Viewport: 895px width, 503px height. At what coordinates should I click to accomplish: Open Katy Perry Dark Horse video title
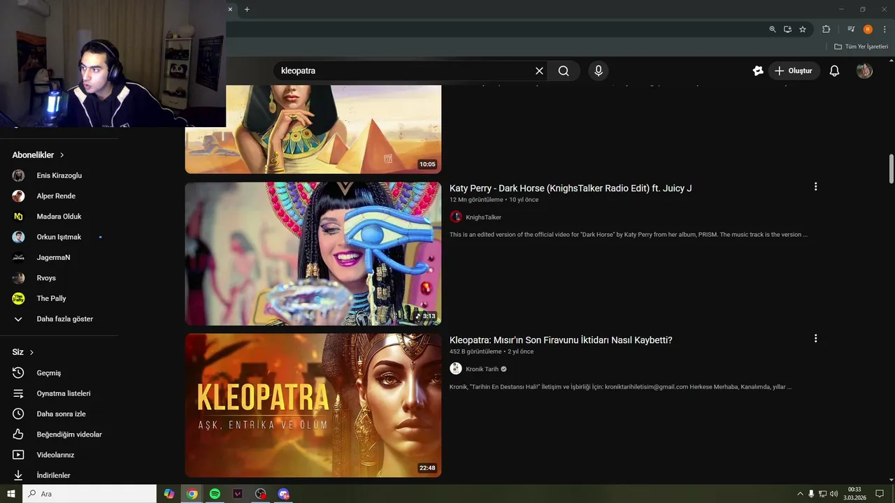coord(571,188)
